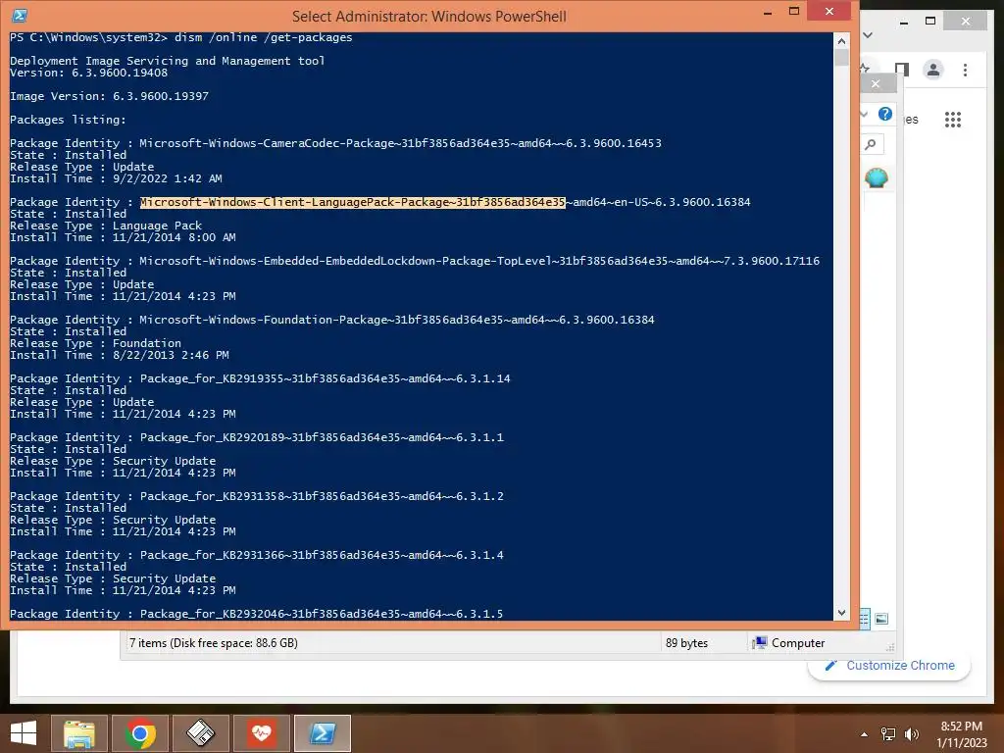This screenshot has width=1004, height=753.
Task: Click the highlighted Client-LanguagePack package name
Action: [353, 202]
